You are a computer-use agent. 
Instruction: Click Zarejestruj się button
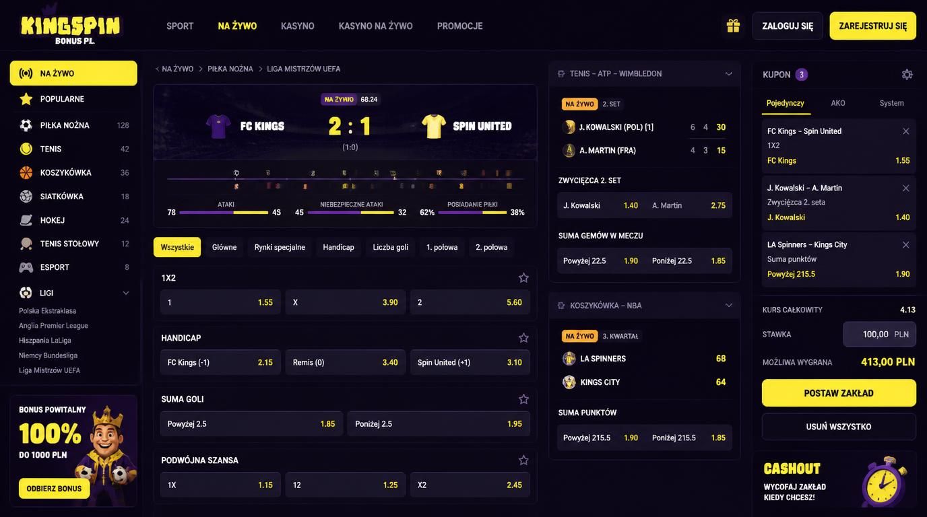pyautogui.click(x=873, y=26)
